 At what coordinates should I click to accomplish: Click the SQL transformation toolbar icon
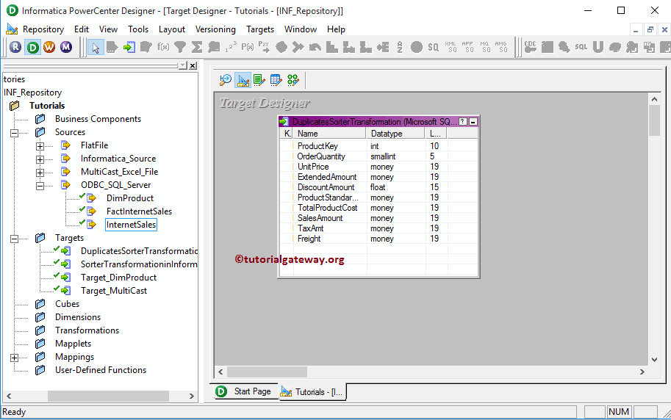581,47
